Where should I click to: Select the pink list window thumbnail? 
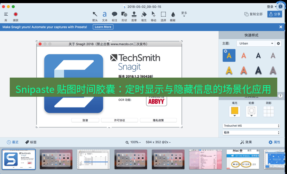coord(205,159)
